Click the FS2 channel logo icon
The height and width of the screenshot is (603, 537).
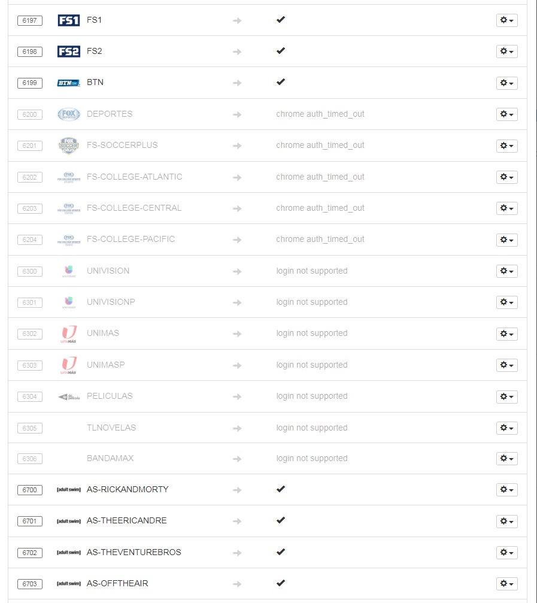tap(68, 51)
